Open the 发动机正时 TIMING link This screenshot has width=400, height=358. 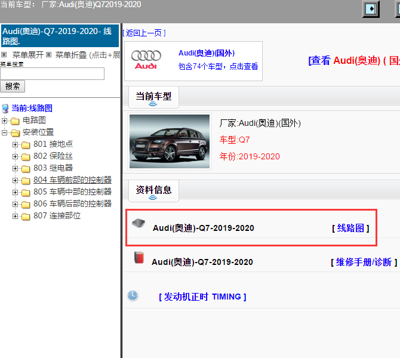pyautogui.click(x=202, y=297)
